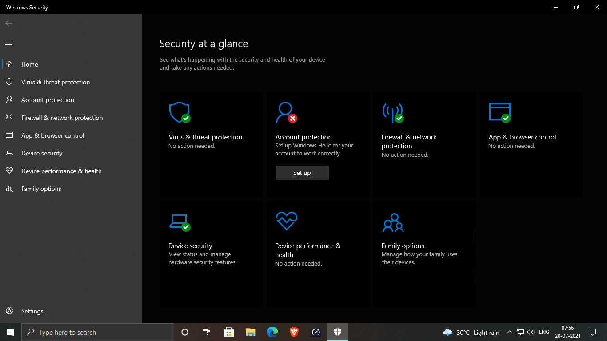Click the Device security tile title
The width and height of the screenshot is (607, 341).
pyautogui.click(x=190, y=246)
